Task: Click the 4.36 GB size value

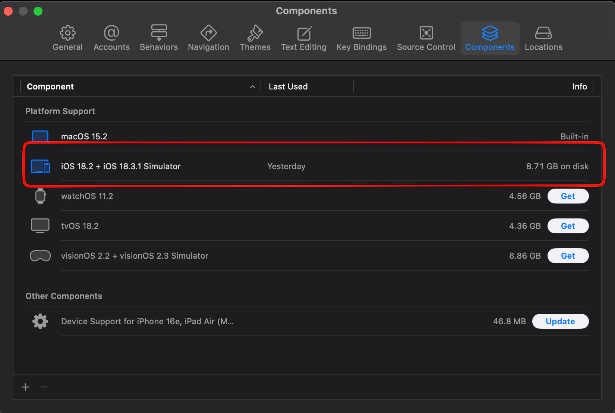Action: (x=525, y=226)
